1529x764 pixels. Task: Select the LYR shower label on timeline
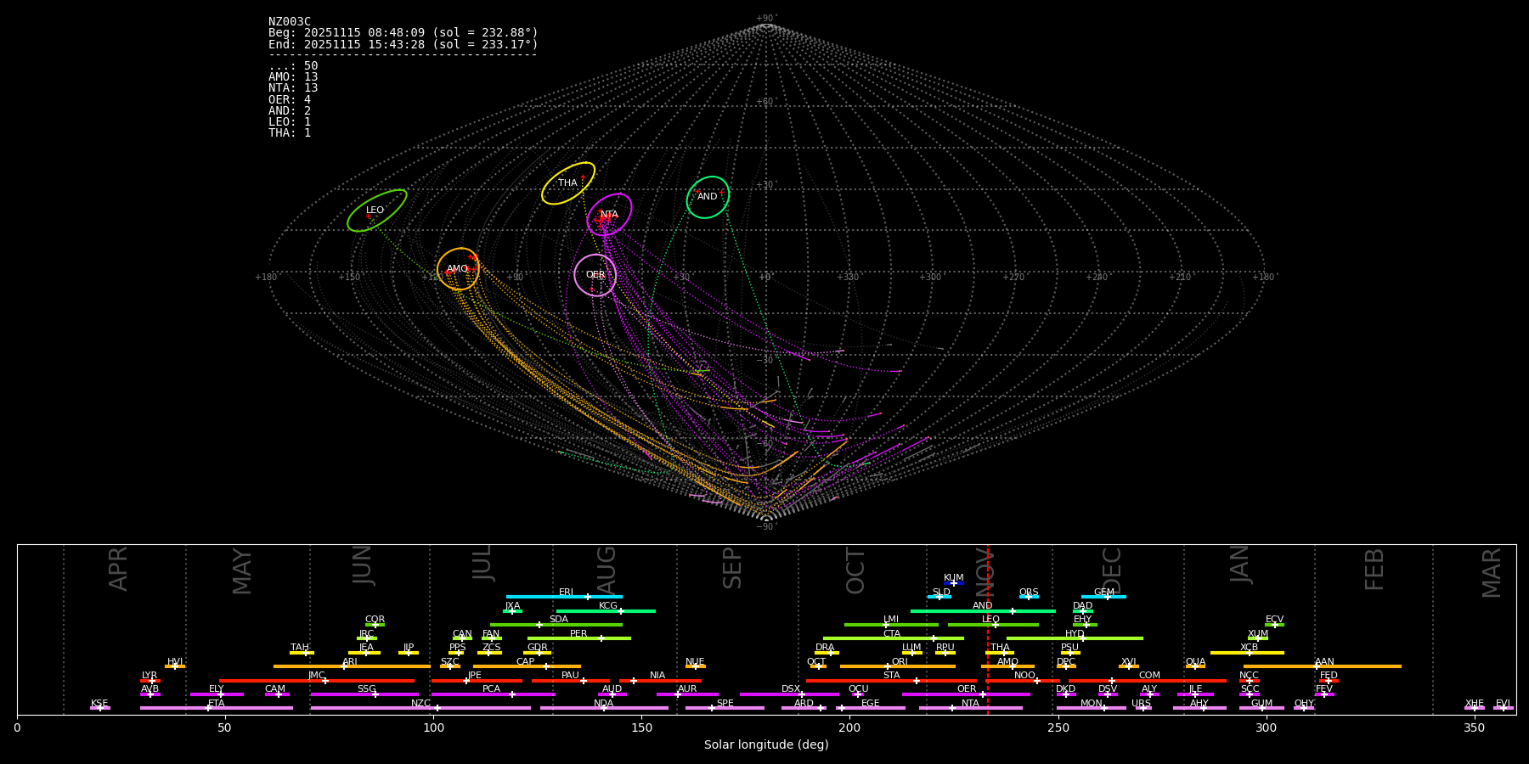(x=150, y=676)
